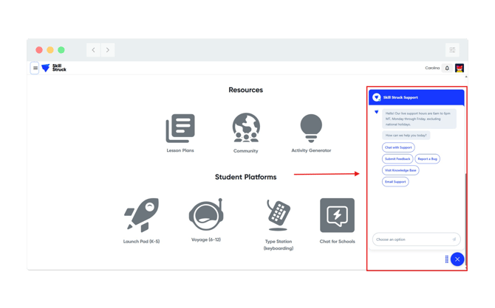Open the Community globe icon
The image size is (495, 308).
(x=245, y=128)
